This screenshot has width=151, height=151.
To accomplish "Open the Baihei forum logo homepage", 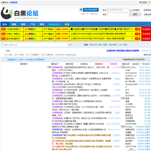I will pyautogui.click(x=20, y=13).
